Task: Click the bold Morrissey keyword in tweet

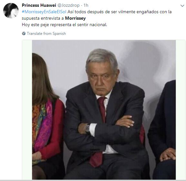Action: point(75,18)
